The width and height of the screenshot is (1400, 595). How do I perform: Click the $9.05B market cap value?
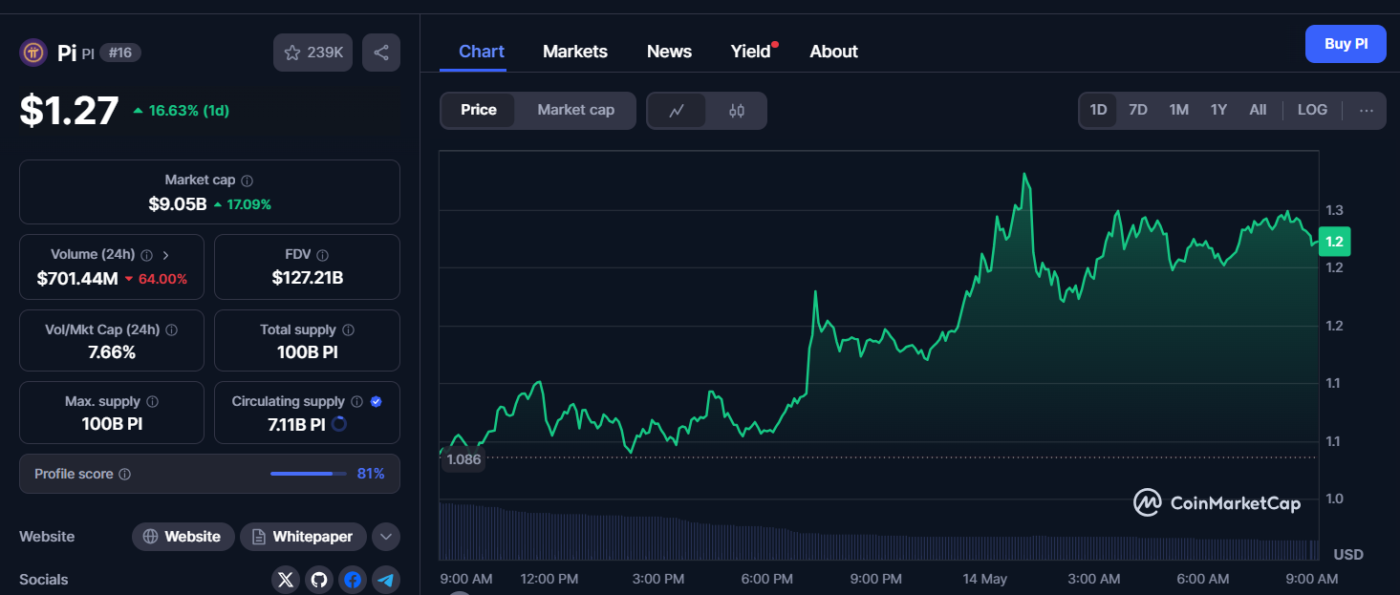click(178, 203)
